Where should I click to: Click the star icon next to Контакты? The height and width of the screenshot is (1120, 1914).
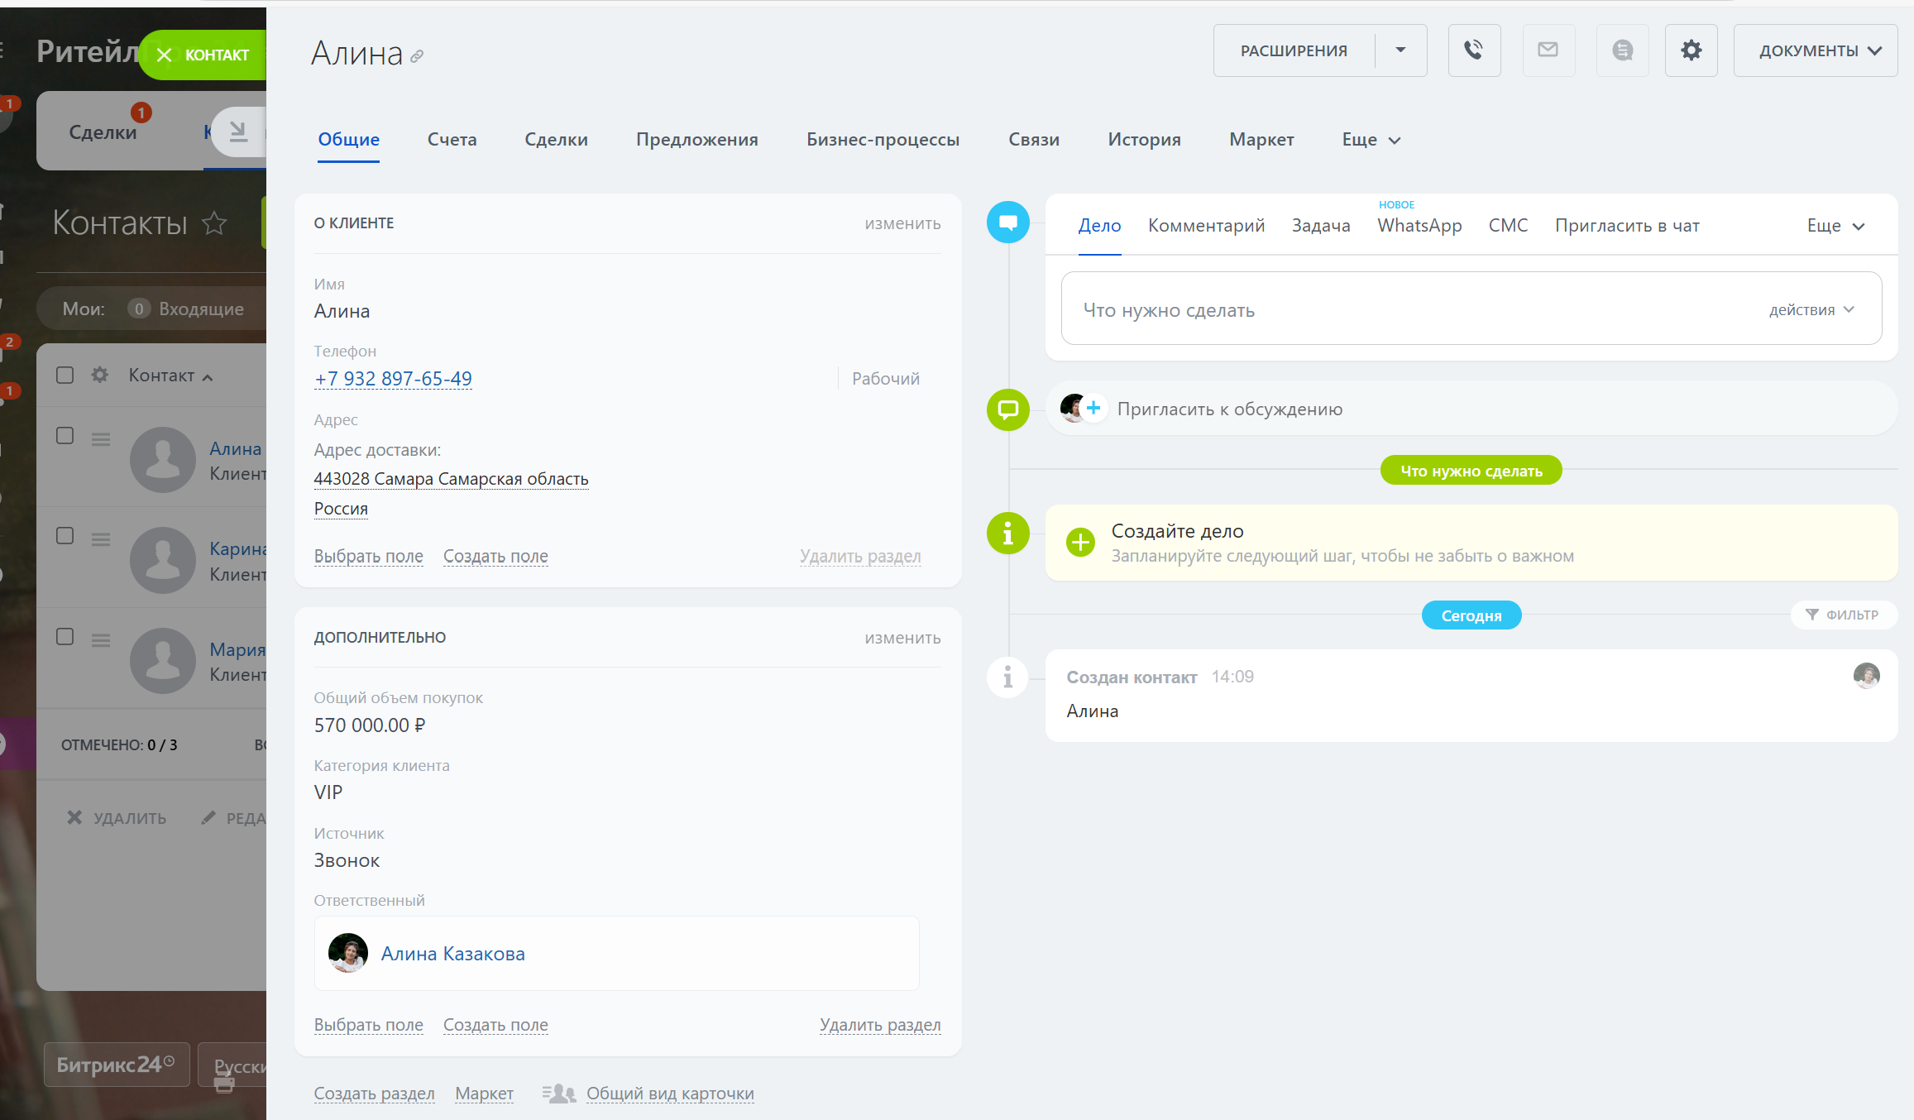click(214, 223)
